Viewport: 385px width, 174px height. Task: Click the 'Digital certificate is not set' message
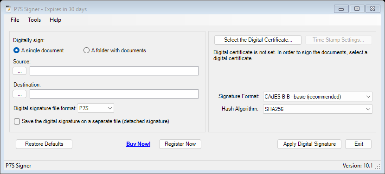[x=290, y=56]
